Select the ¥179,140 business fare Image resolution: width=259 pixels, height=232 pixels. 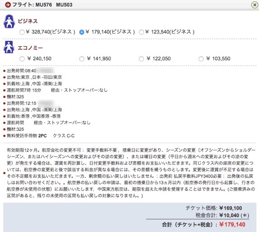[x=82, y=32]
